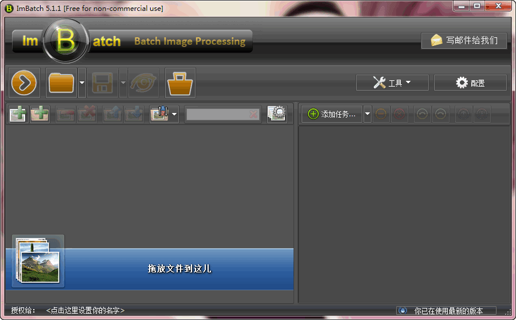Image resolution: width=516 pixels, height=320 pixels.
Task: Click the second green plus Add folder icon
Action: click(x=40, y=114)
